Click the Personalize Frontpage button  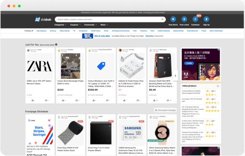tap(165, 110)
